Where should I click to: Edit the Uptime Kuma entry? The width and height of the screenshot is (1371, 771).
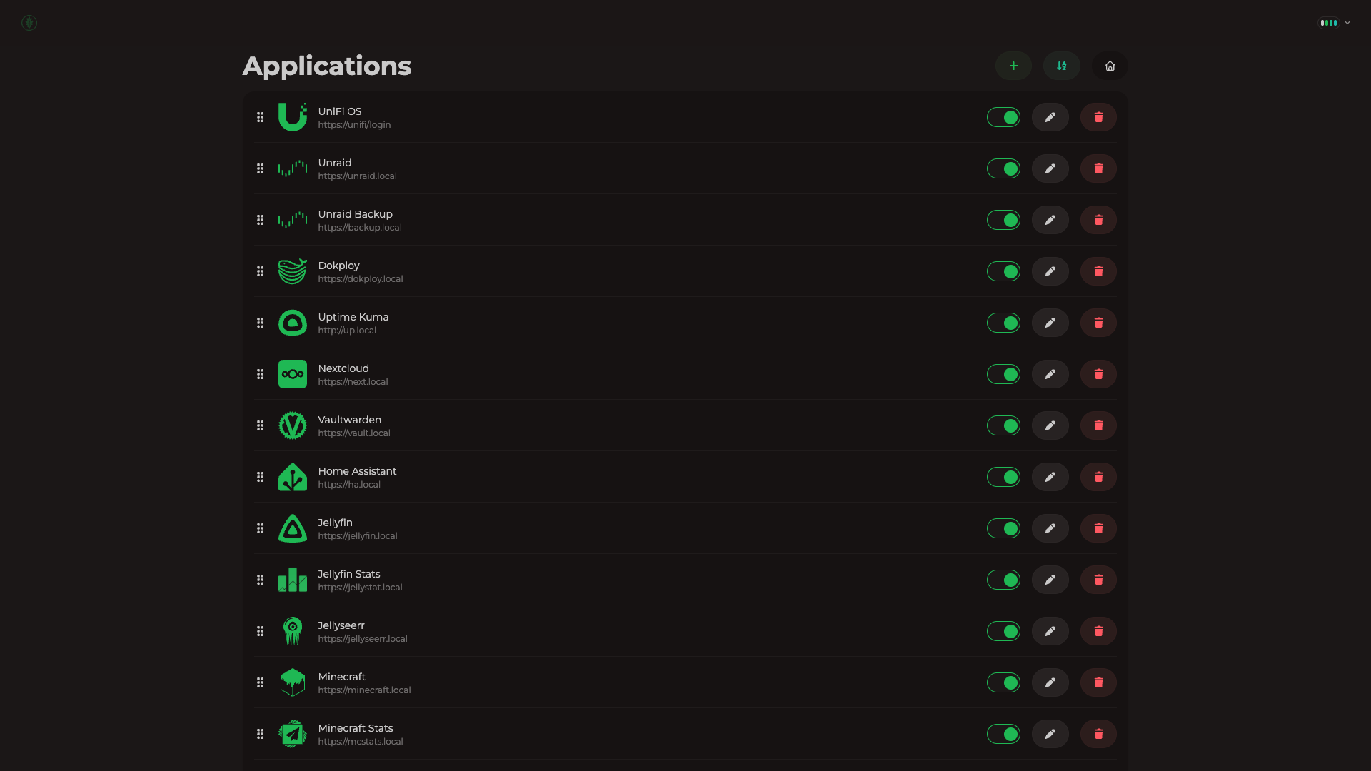(x=1050, y=323)
